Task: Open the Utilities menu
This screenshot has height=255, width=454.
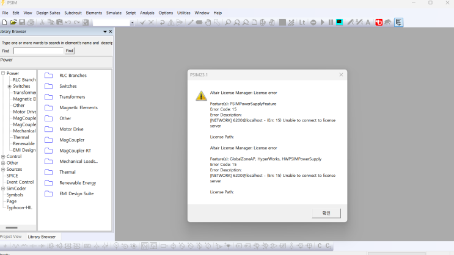Action: (x=183, y=13)
